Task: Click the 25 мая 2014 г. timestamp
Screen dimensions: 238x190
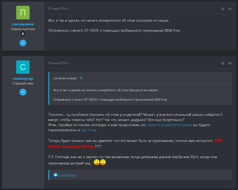Action: 59,8
